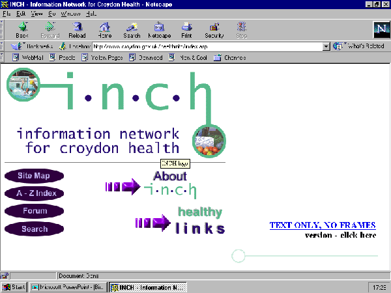
Task: Open the Security info icon
Action: click(214, 30)
